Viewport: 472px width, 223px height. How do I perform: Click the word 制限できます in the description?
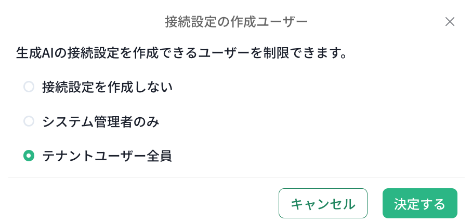click(x=306, y=53)
